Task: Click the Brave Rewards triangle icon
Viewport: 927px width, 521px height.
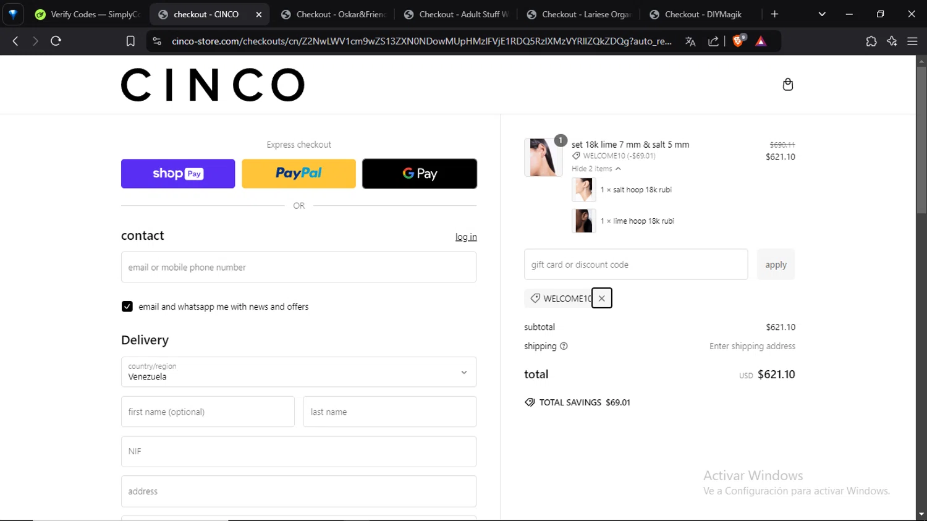Action: pos(761,41)
